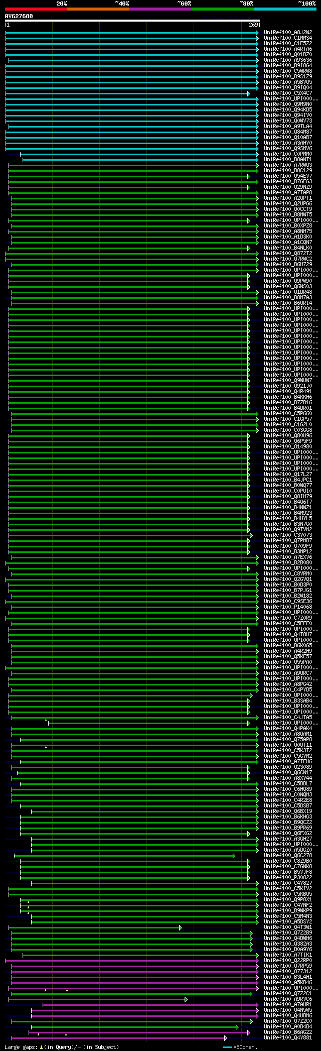
Task: Select the UniRef100_C5X4C7 entry
Action: (x=288, y=93)
